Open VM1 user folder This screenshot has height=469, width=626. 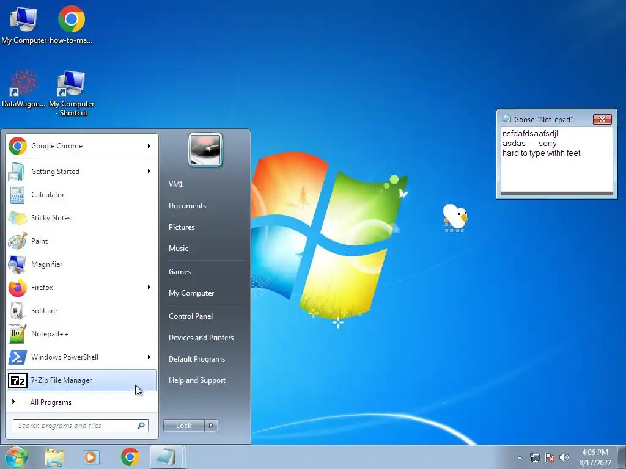click(x=176, y=184)
